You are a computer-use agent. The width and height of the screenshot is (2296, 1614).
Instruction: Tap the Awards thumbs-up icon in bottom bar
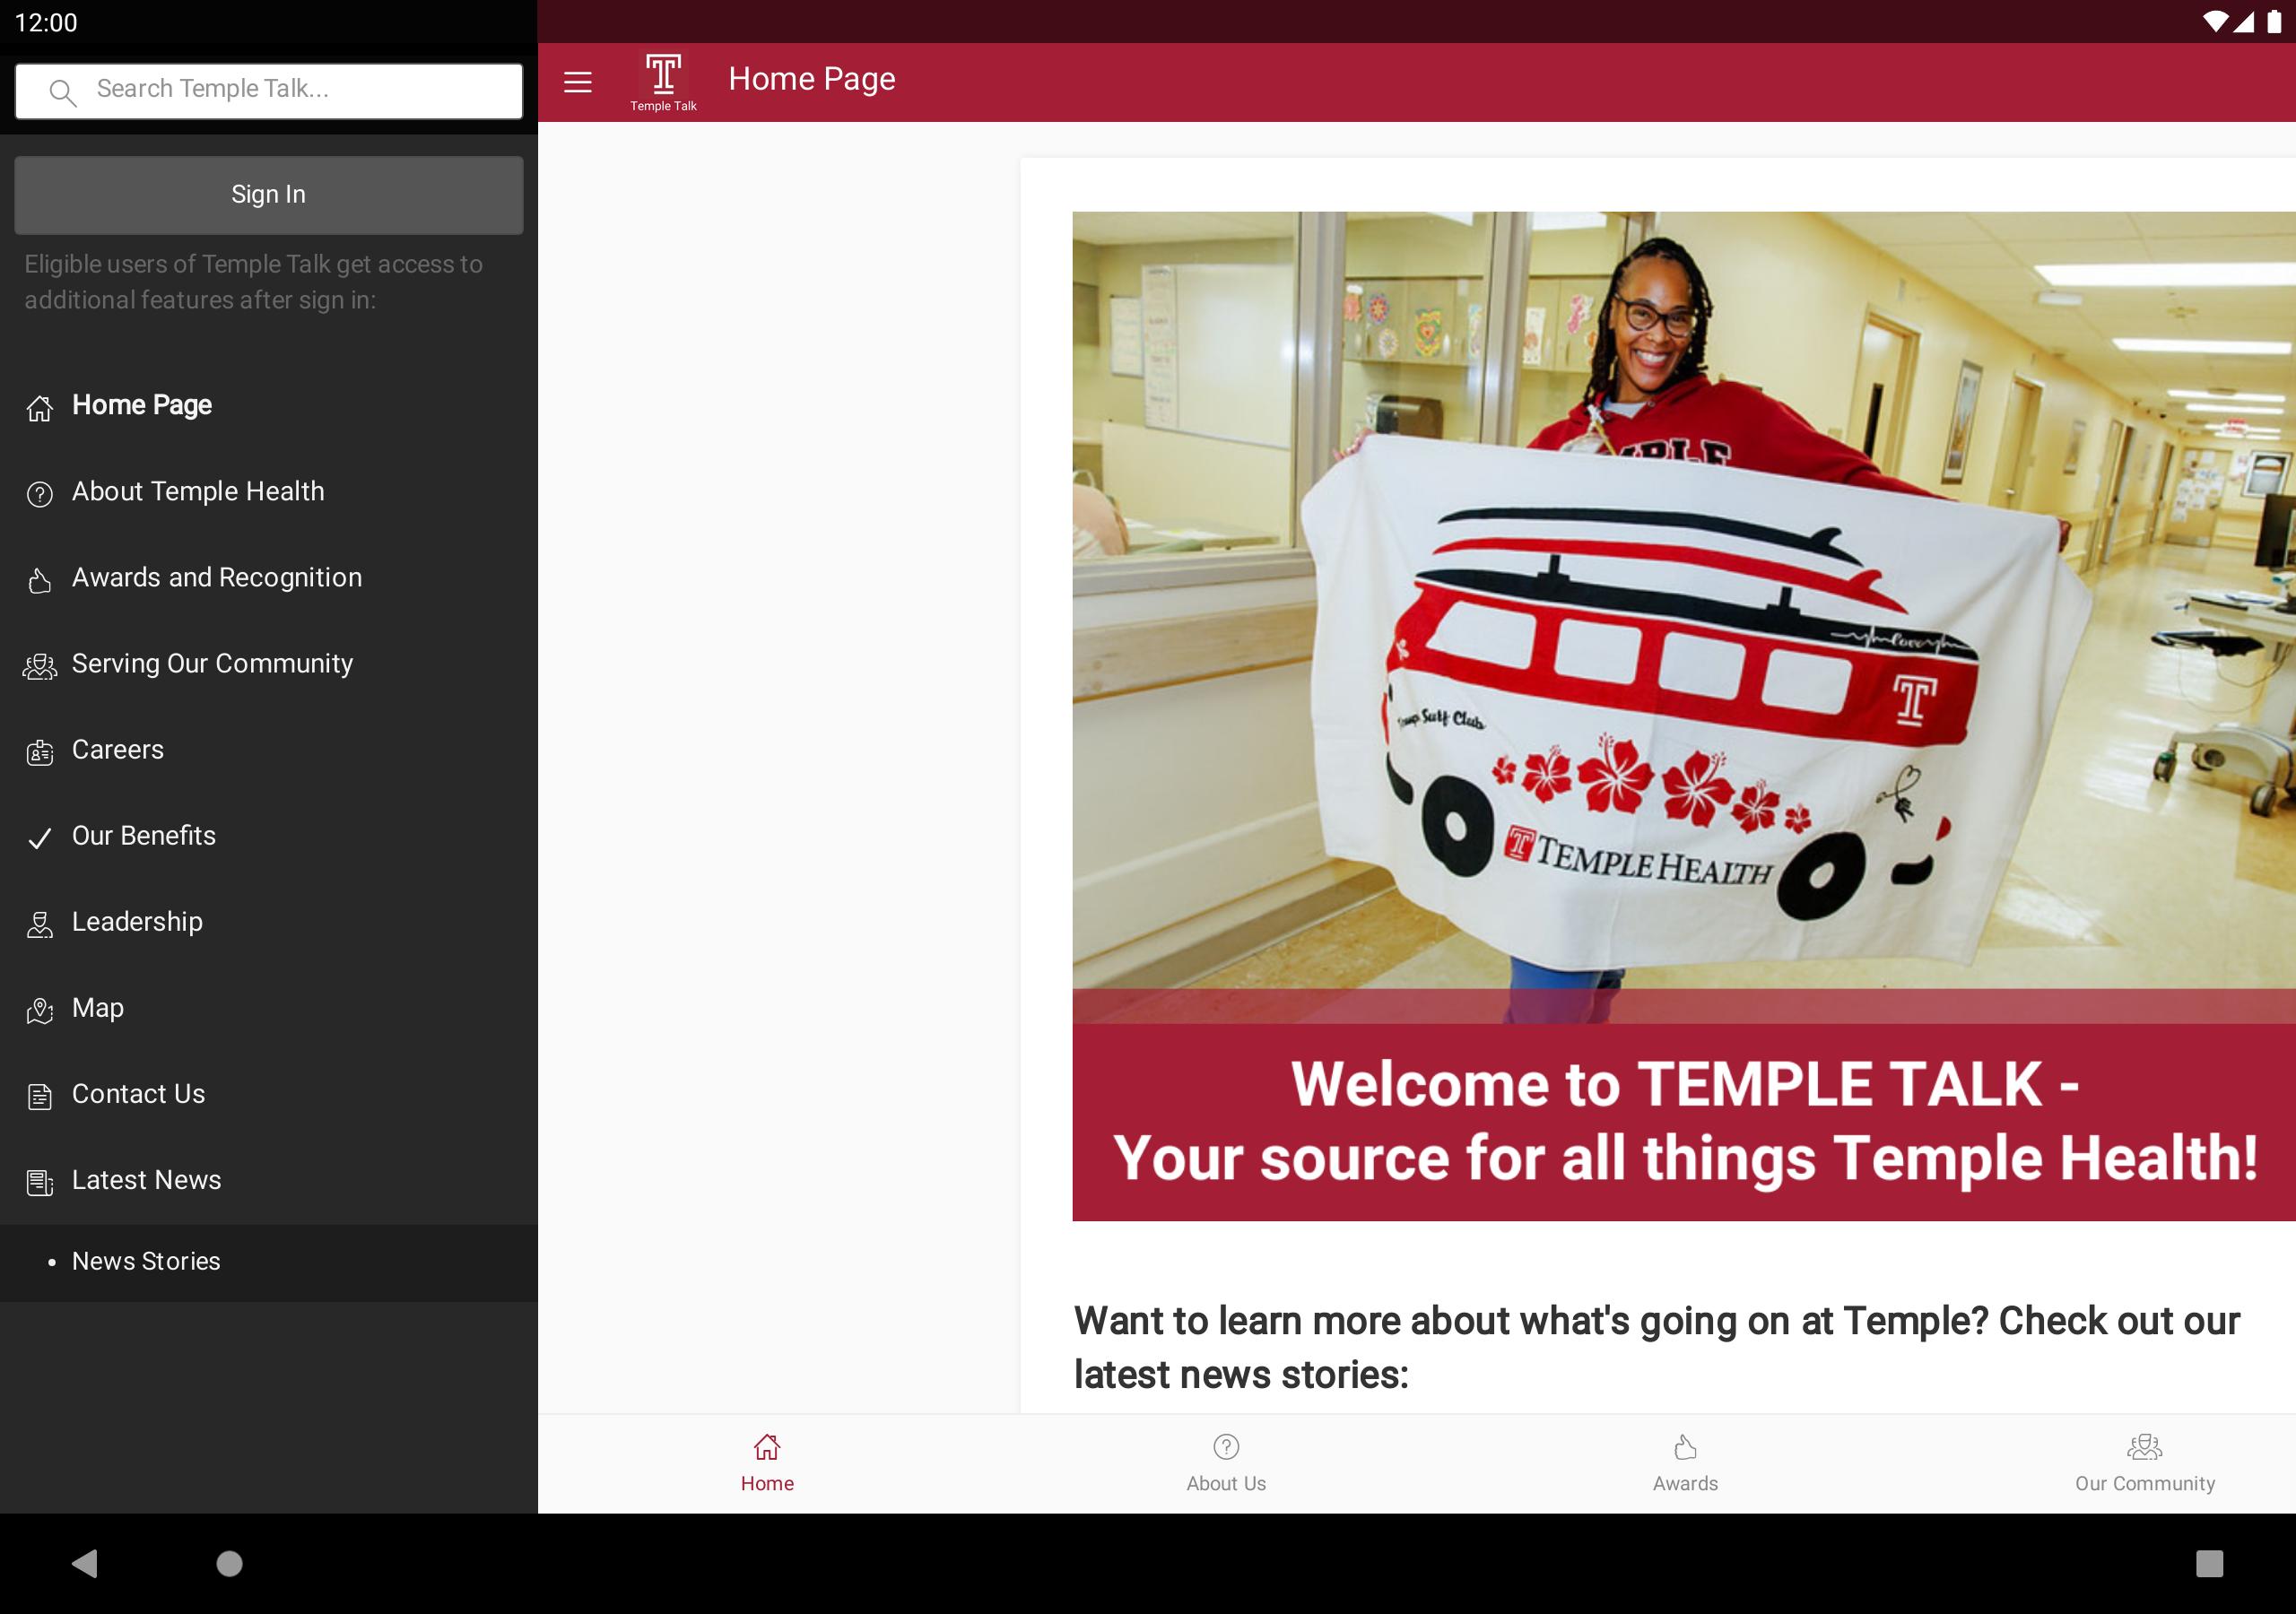tap(1685, 1446)
